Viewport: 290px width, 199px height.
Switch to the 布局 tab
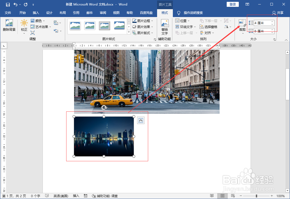click(63, 13)
